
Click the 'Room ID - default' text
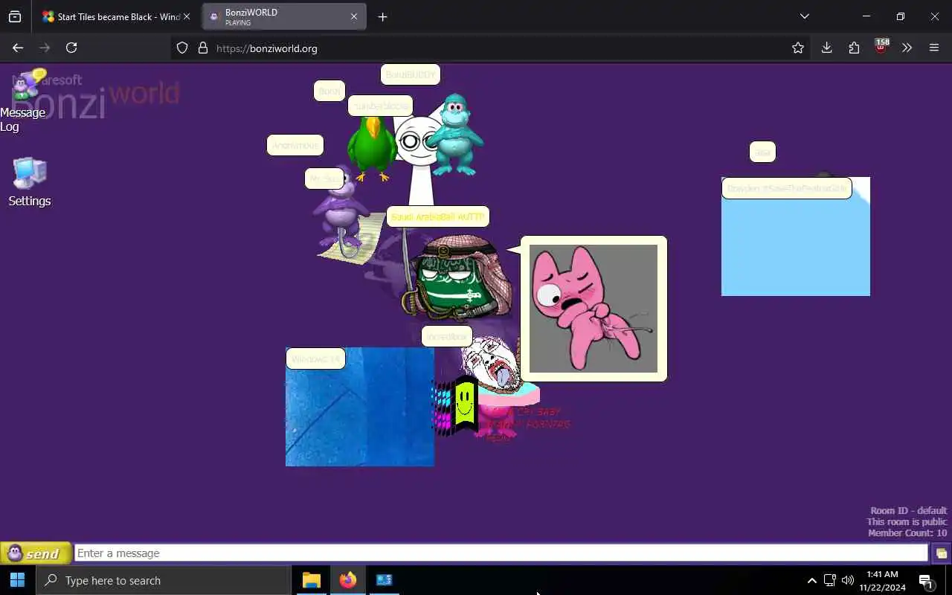tap(909, 511)
